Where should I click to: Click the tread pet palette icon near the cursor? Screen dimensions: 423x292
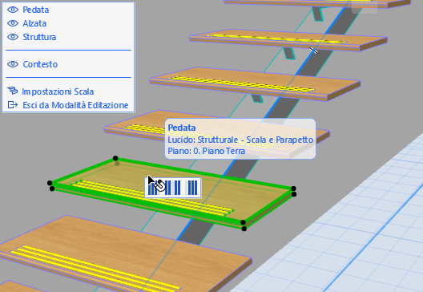pos(173,188)
